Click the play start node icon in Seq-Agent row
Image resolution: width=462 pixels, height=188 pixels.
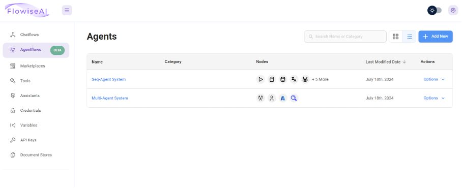[x=261, y=79]
